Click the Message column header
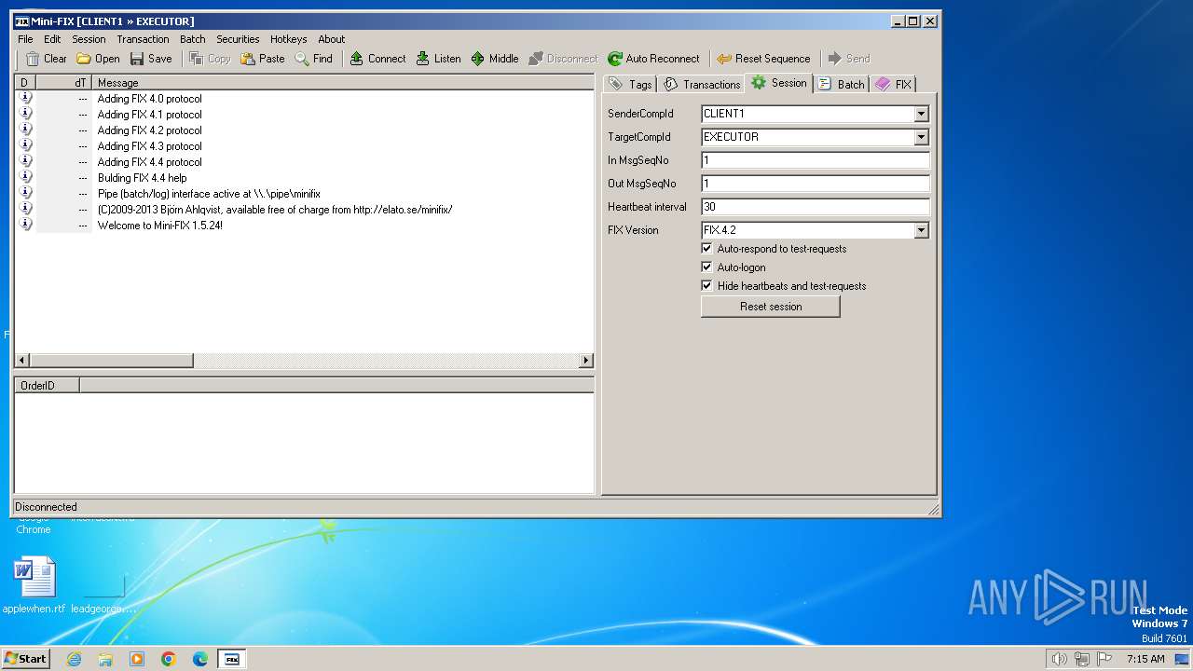 coord(343,83)
